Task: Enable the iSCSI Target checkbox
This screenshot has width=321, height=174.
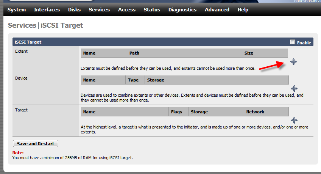Action: [292, 42]
